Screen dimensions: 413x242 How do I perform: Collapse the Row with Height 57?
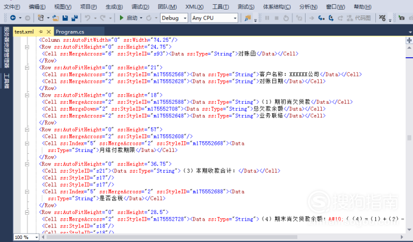tap(27, 130)
